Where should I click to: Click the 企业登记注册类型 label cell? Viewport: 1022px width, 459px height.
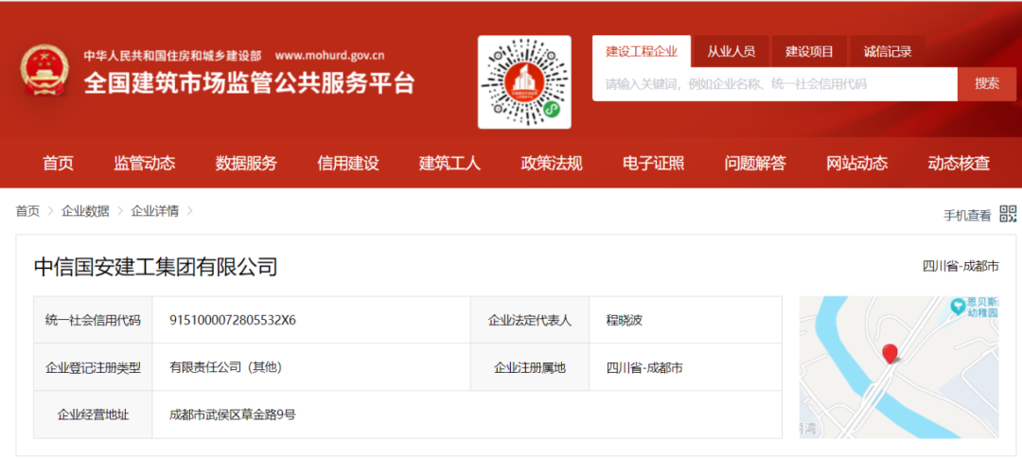pos(93,368)
